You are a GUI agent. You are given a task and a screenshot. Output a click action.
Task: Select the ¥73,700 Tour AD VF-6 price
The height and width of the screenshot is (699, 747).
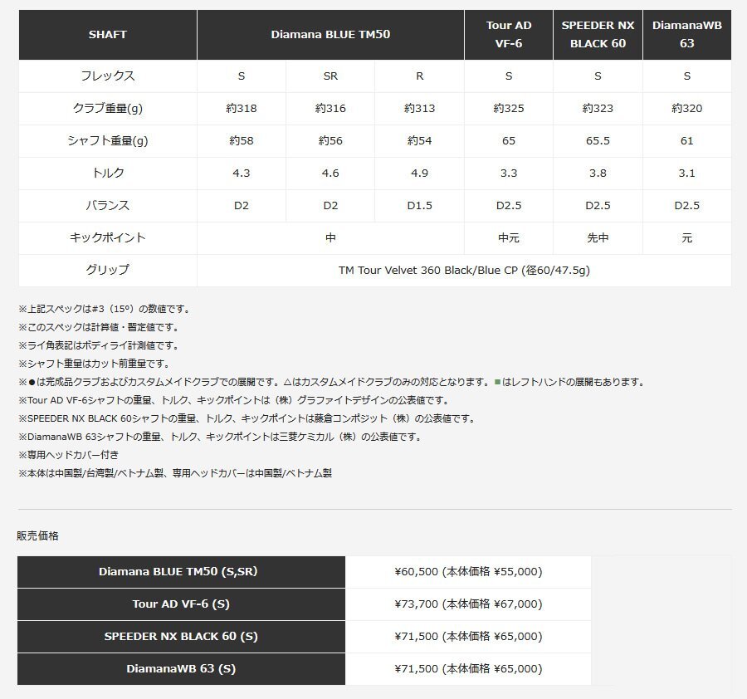[467, 604]
